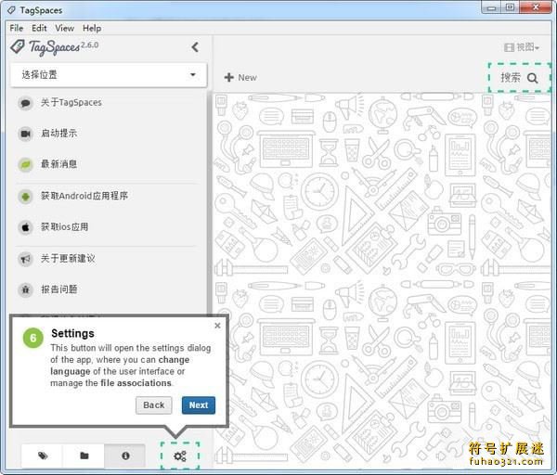Screen dimensions: 557x475
Task: Click the Apple logo icon
Action: click(x=26, y=227)
